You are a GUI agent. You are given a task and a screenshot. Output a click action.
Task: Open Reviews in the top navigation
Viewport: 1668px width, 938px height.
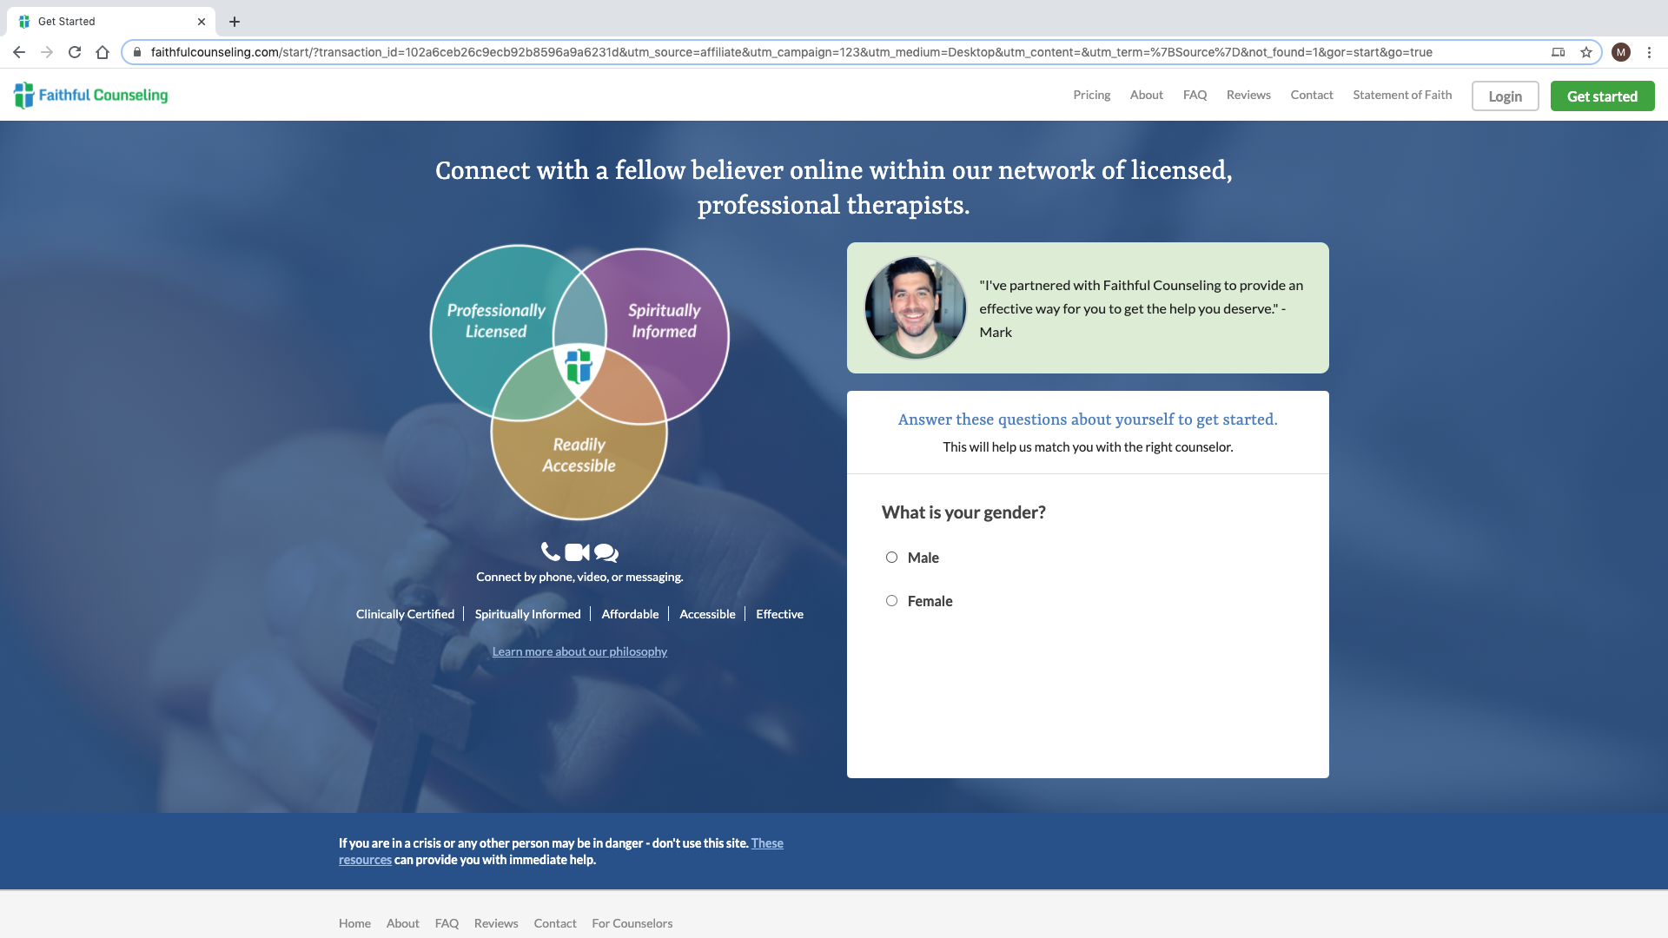(x=1248, y=95)
